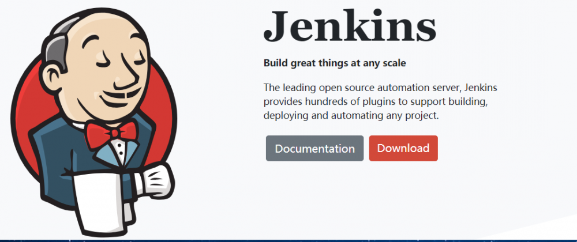This screenshot has width=577, height=242.
Task: Open the Documentation button
Action: coord(314,148)
